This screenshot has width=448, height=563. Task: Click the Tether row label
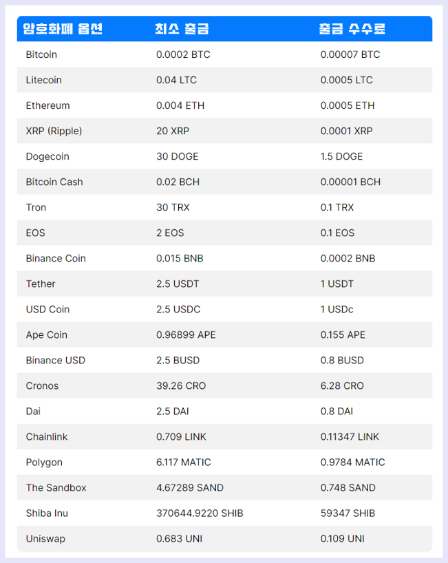41,284
